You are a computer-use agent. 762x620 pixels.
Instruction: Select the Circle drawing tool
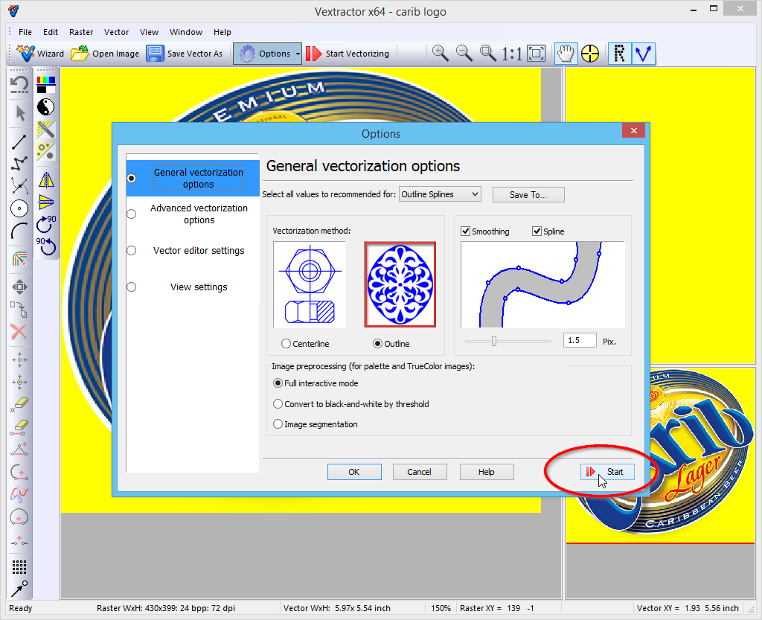(19, 209)
